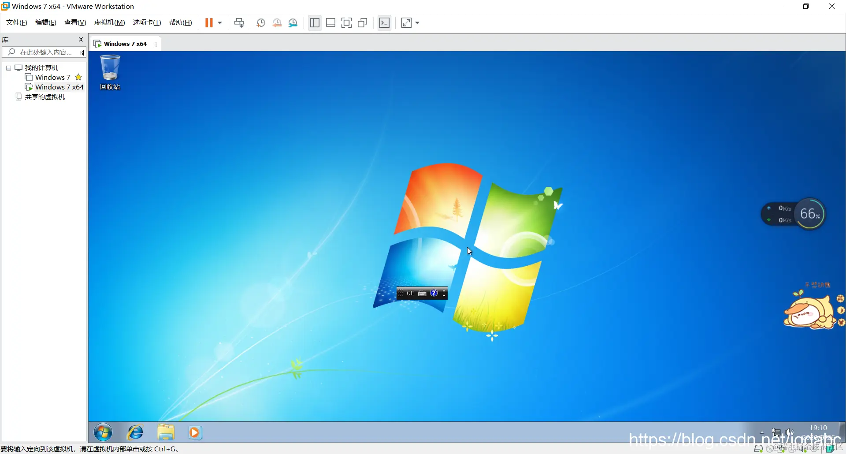Screen dimensions: 846x454
Task: Toggle the library sidebar view
Action: coord(315,23)
